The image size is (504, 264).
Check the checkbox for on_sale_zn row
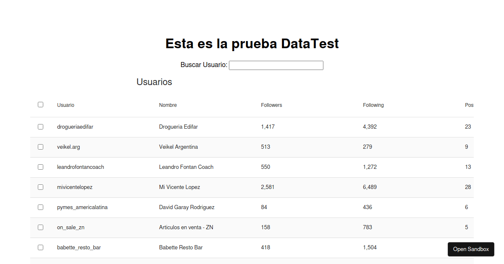coord(40,227)
